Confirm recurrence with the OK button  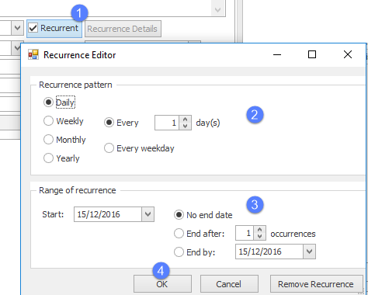(162, 284)
